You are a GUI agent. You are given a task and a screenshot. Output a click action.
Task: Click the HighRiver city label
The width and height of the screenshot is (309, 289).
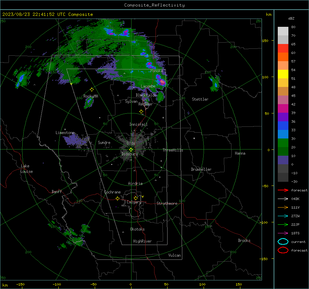pyautogui.click(x=142, y=241)
